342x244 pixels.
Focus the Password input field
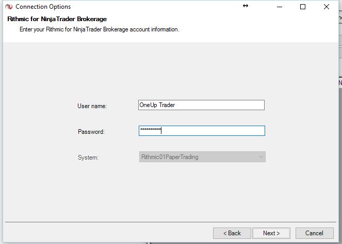(202, 131)
